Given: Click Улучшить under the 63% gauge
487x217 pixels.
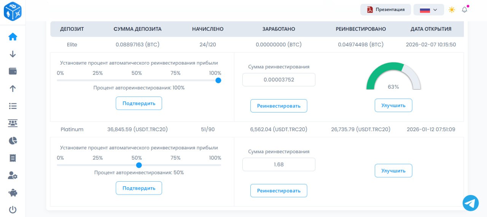Looking at the screenshot, I should [393, 106].
